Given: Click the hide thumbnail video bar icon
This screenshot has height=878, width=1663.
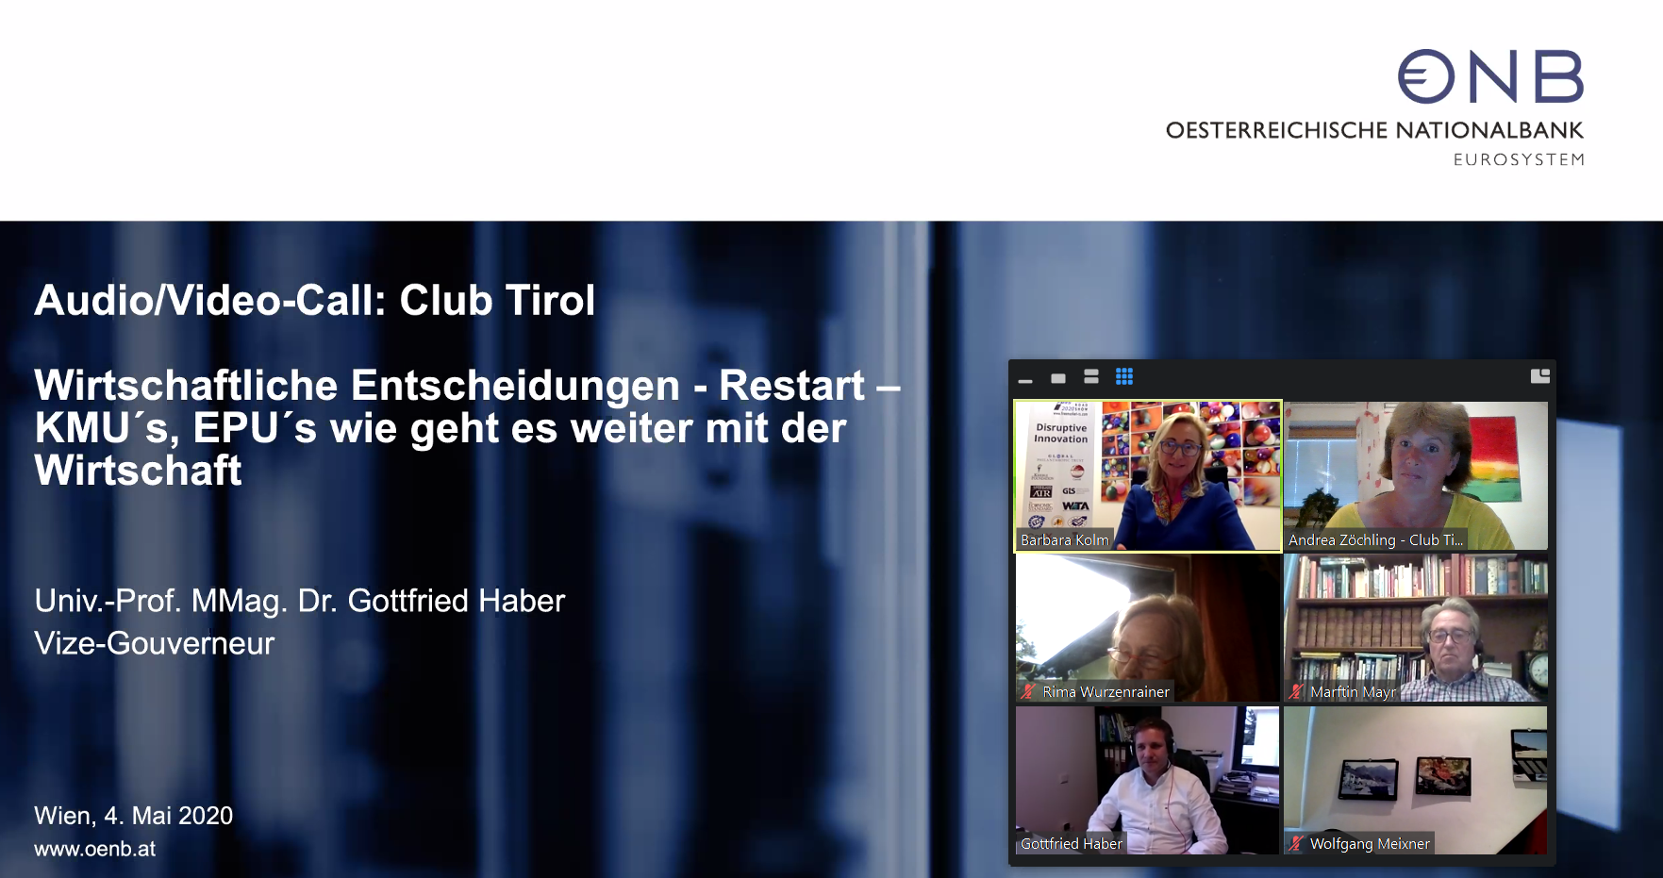Looking at the screenshot, I should coord(1025,379).
